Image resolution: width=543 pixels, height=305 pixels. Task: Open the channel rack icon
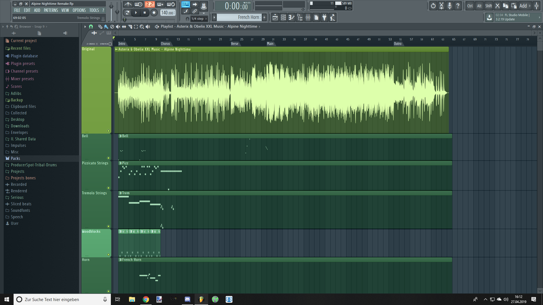pos(283,17)
